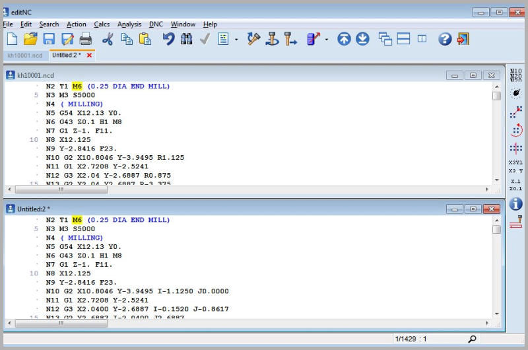
Task: Save the file with the floppy disk icon
Action: tap(49, 39)
